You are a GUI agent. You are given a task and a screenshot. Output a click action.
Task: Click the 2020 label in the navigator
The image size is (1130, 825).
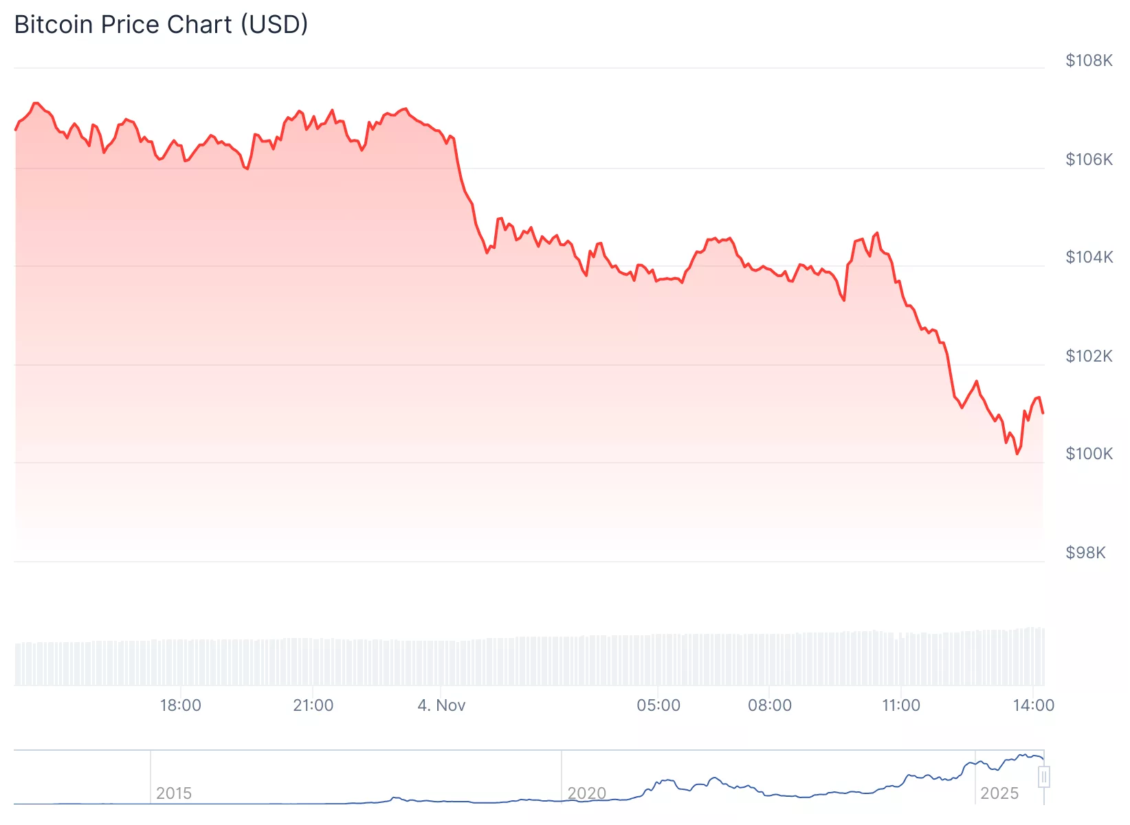586,793
